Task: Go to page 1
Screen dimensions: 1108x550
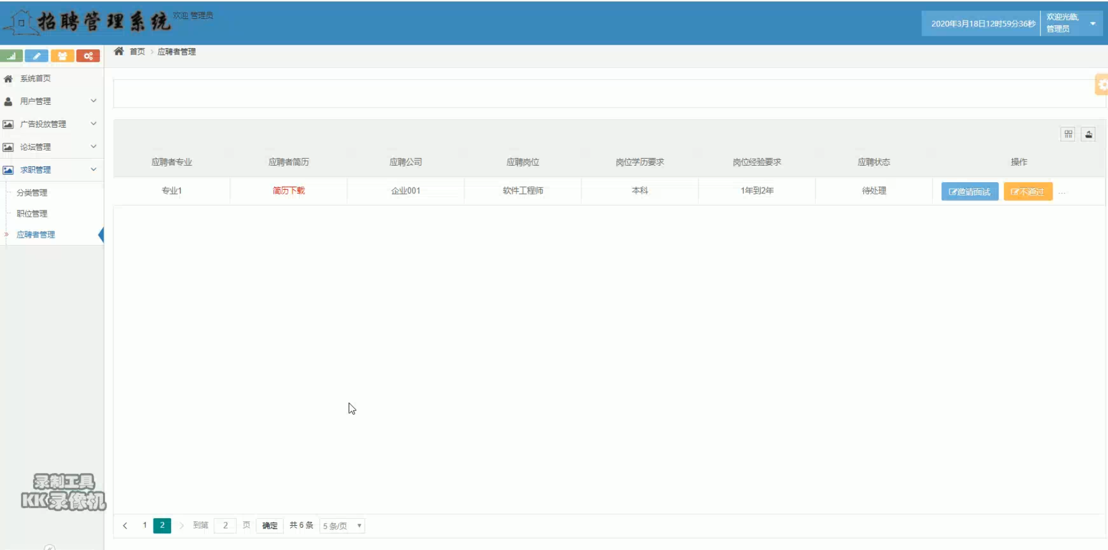Action: pos(145,525)
